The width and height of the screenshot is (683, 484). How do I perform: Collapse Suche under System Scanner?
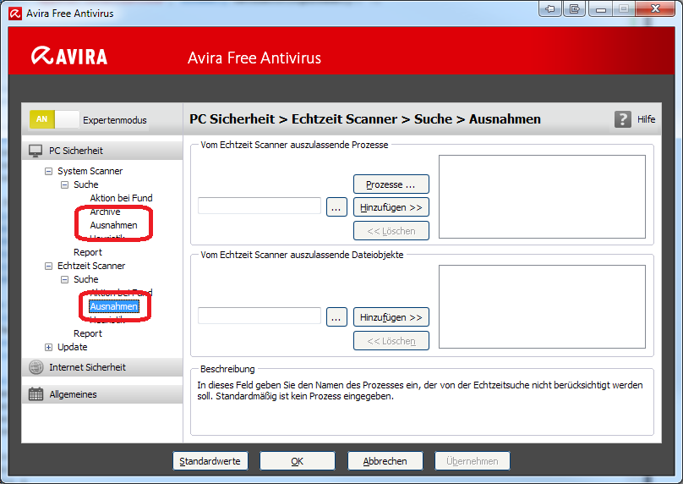[64, 184]
